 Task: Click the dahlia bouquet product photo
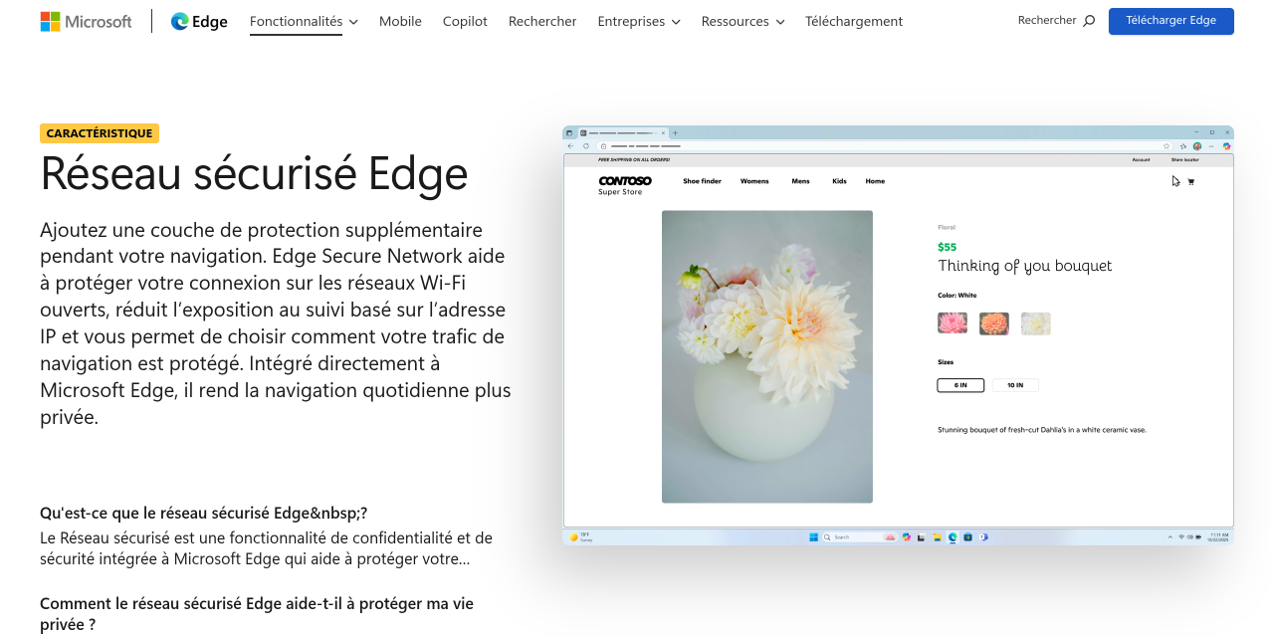pyautogui.click(x=767, y=356)
